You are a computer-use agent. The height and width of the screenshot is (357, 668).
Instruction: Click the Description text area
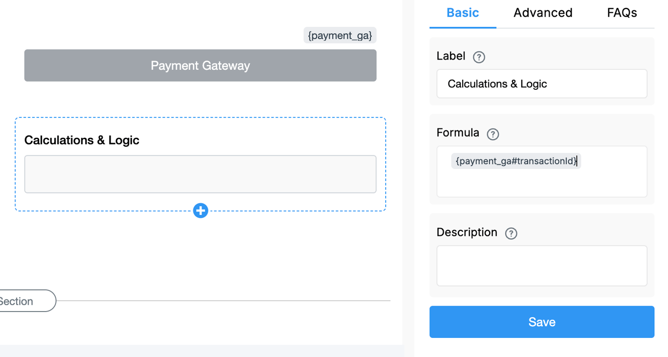(541, 266)
